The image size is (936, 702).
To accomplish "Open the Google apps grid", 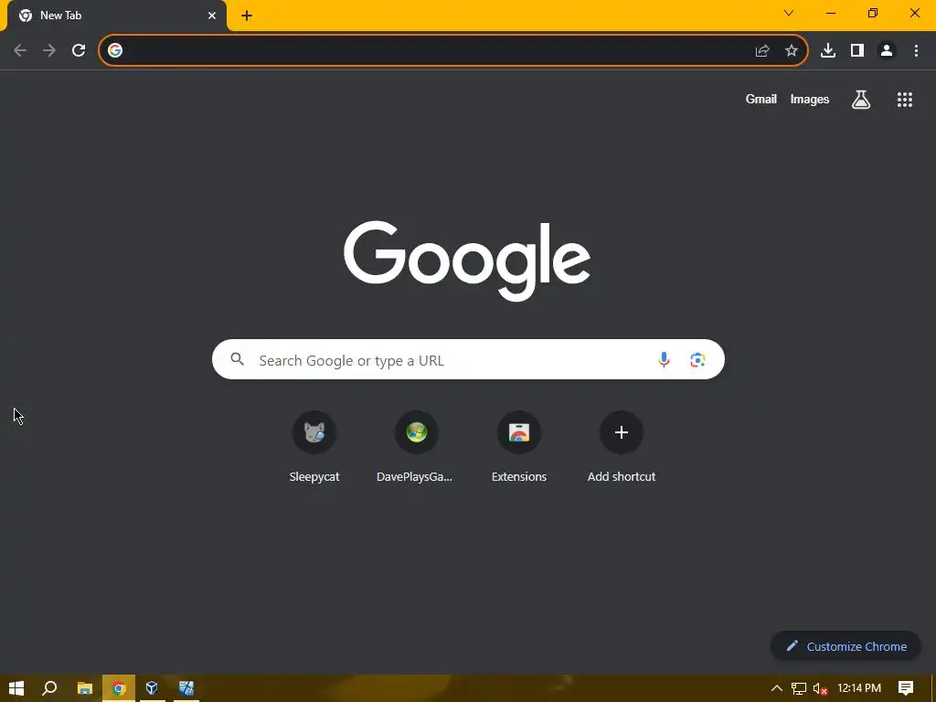I will (x=905, y=100).
